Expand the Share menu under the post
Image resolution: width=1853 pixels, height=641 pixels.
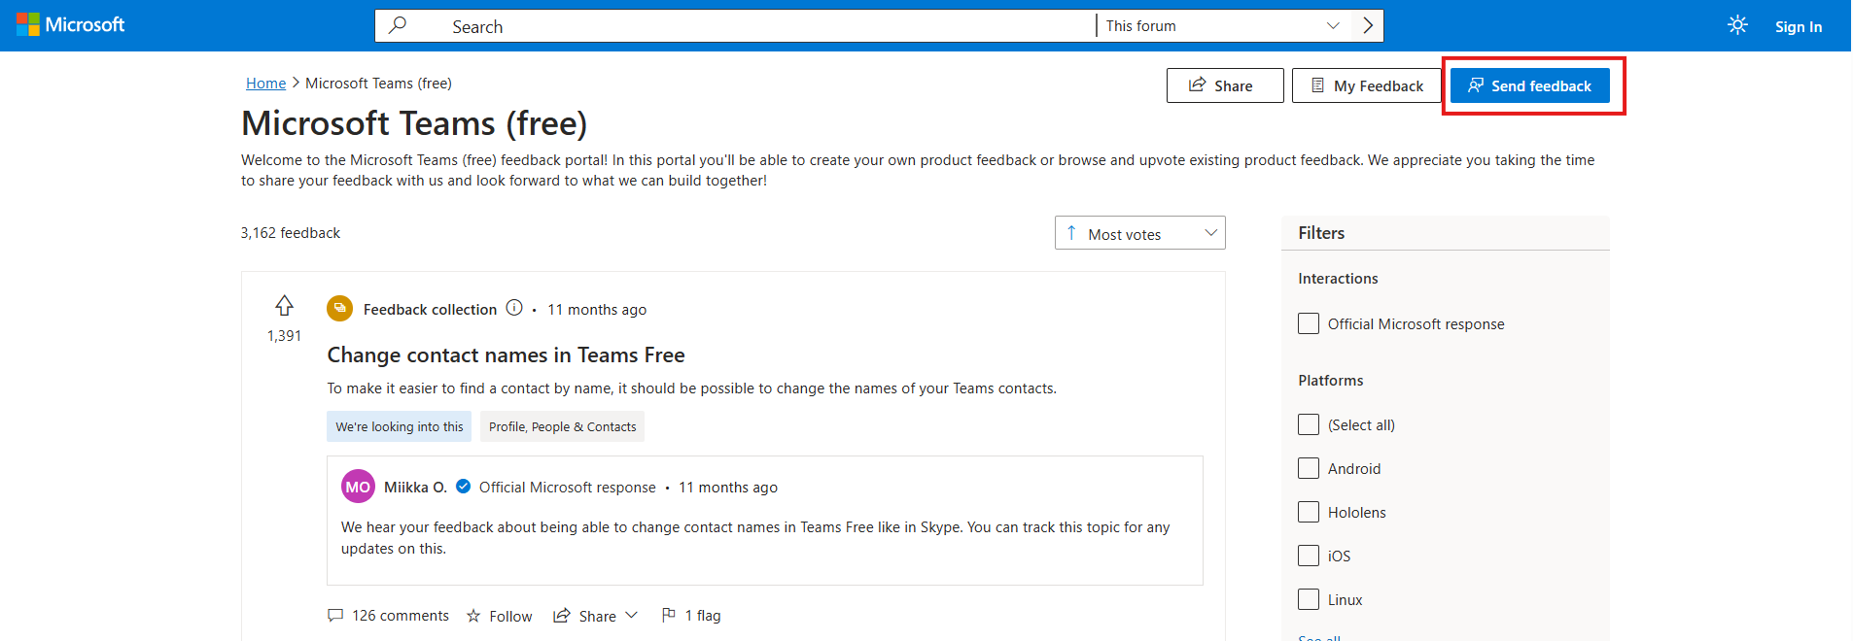595,616
